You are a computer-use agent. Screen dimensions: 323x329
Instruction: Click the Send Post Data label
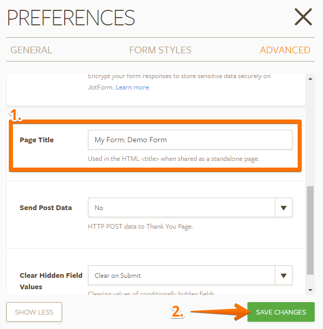point(46,207)
